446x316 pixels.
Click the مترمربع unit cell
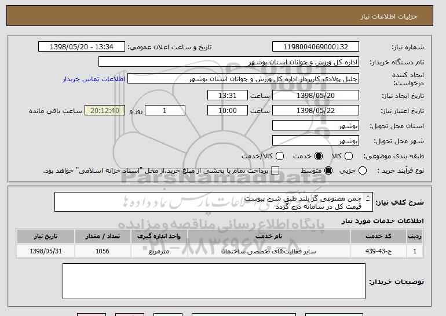tap(159, 251)
